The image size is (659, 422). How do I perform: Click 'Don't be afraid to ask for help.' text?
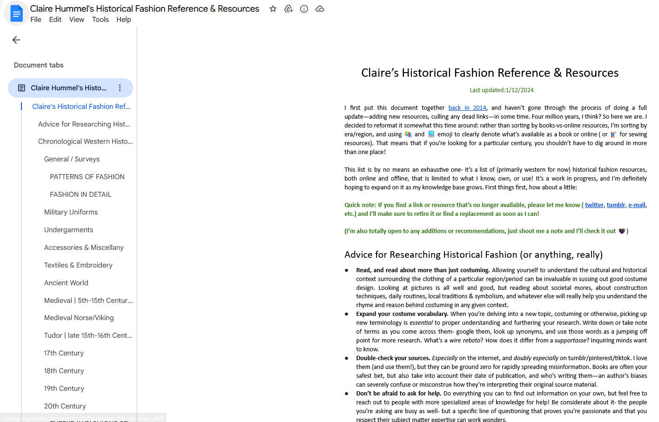[398, 394]
